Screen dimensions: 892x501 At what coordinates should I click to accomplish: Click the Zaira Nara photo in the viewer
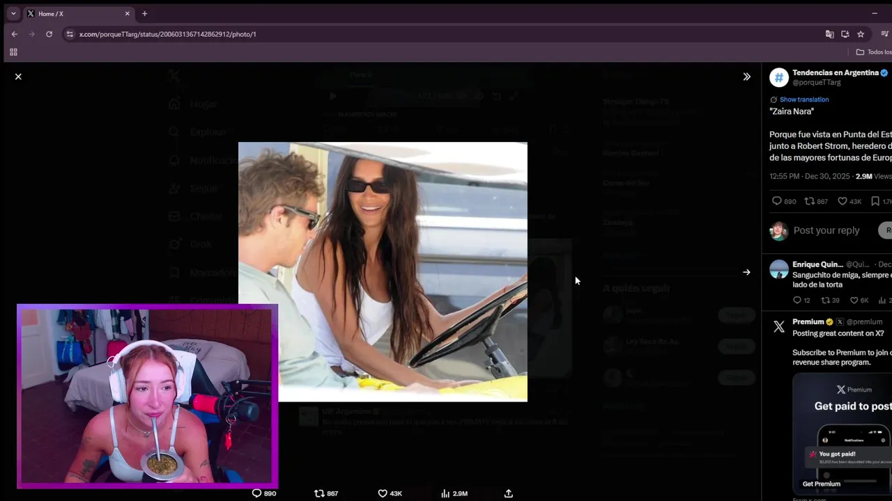[x=383, y=271]
